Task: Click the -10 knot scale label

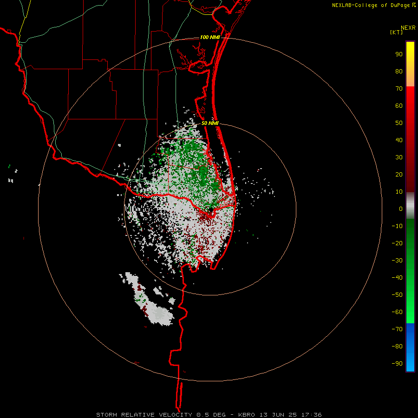Action: tap(397, 226)
